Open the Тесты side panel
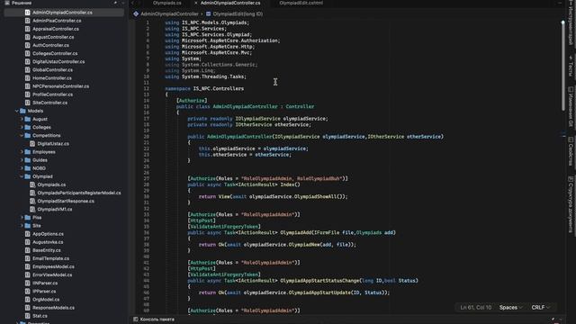 pos(571,66)
